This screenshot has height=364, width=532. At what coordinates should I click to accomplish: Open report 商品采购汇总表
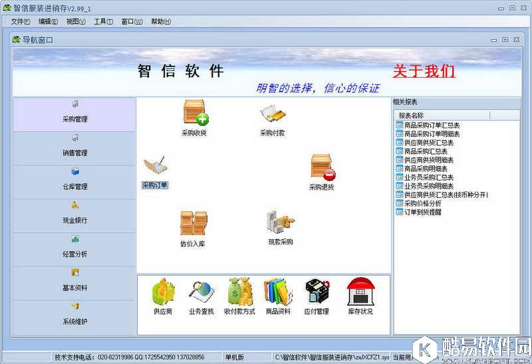pyautogui.click(x=422, y=151)
